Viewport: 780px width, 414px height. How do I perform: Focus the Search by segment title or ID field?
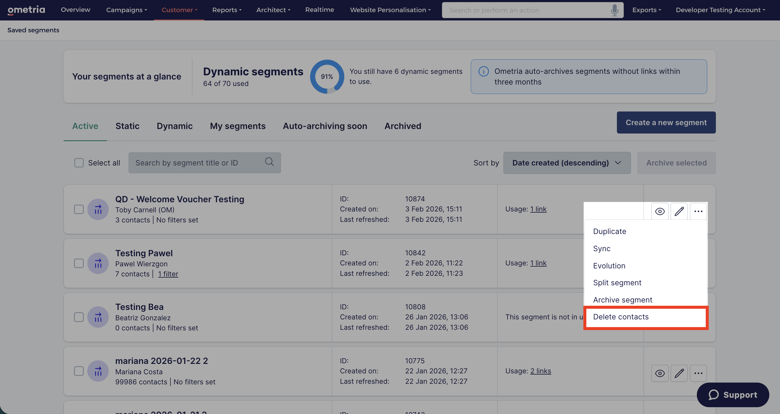point(204,163)
